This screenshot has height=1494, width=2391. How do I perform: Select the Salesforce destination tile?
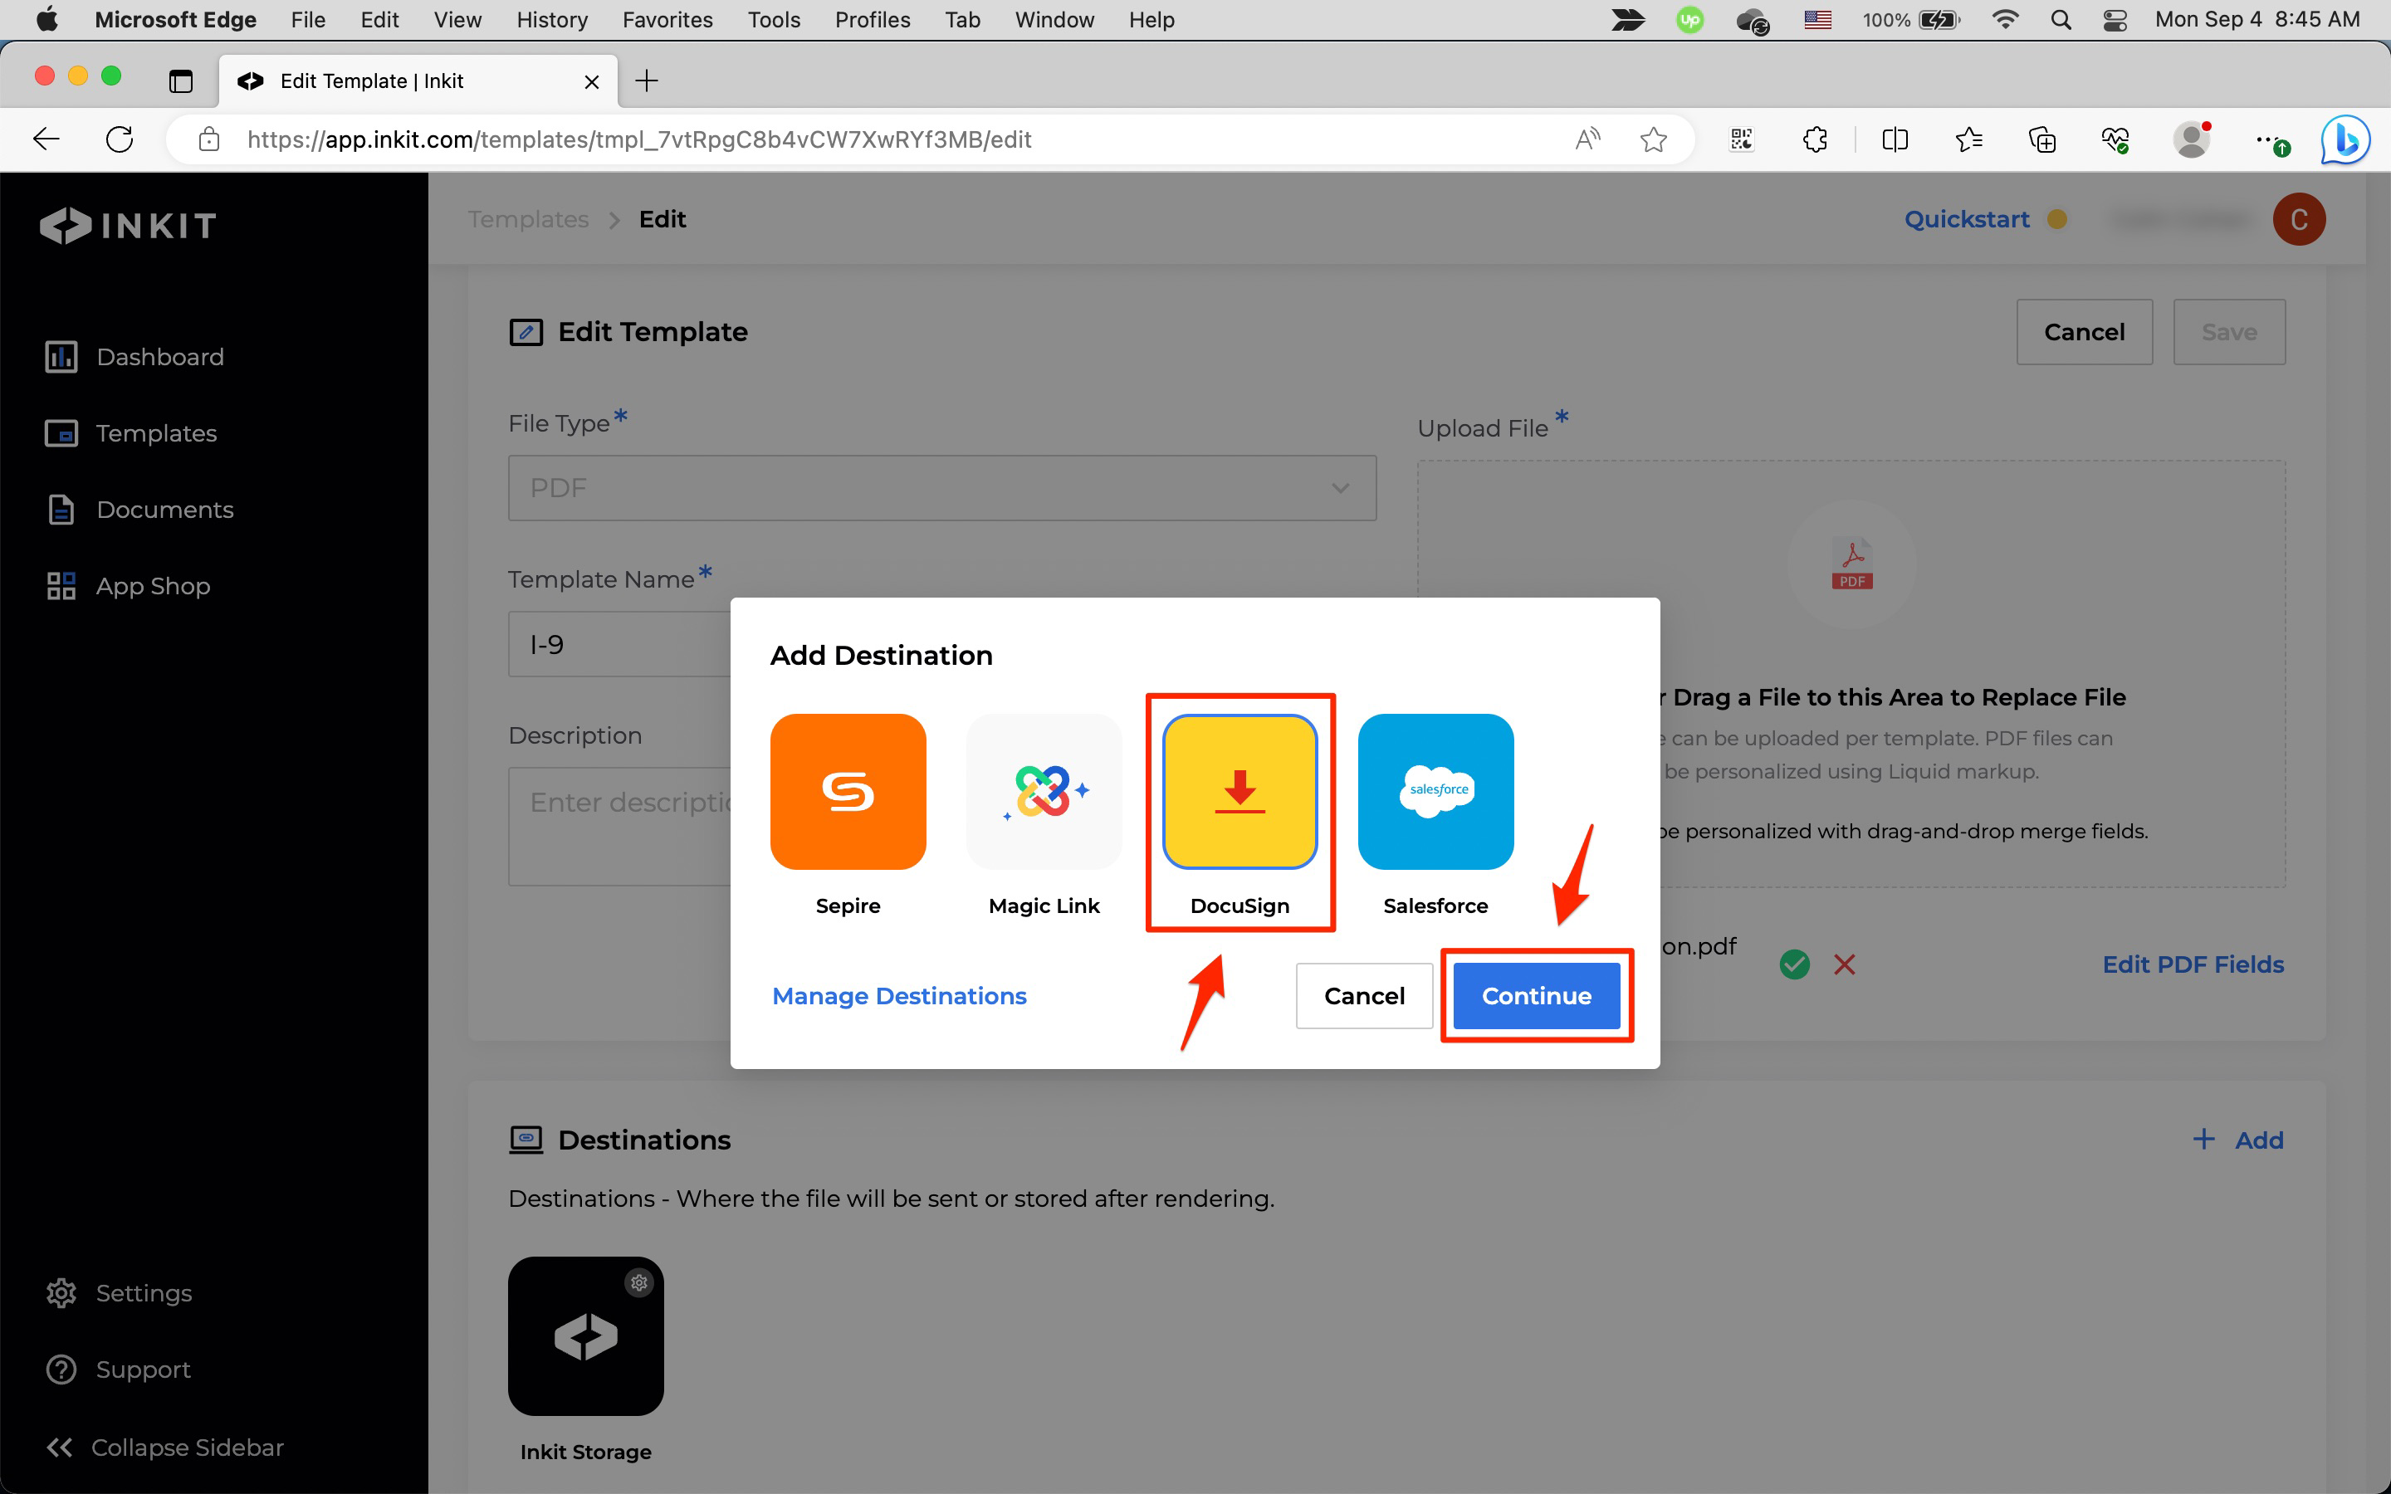[x=1435, y=792]
